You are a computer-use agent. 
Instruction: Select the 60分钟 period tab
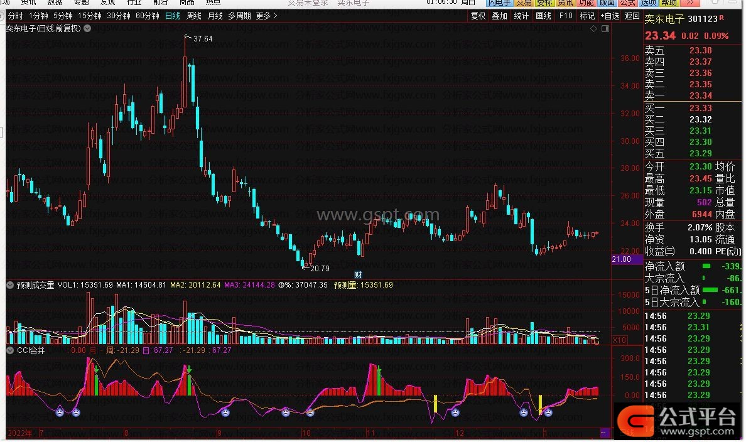tap(148, 16)
